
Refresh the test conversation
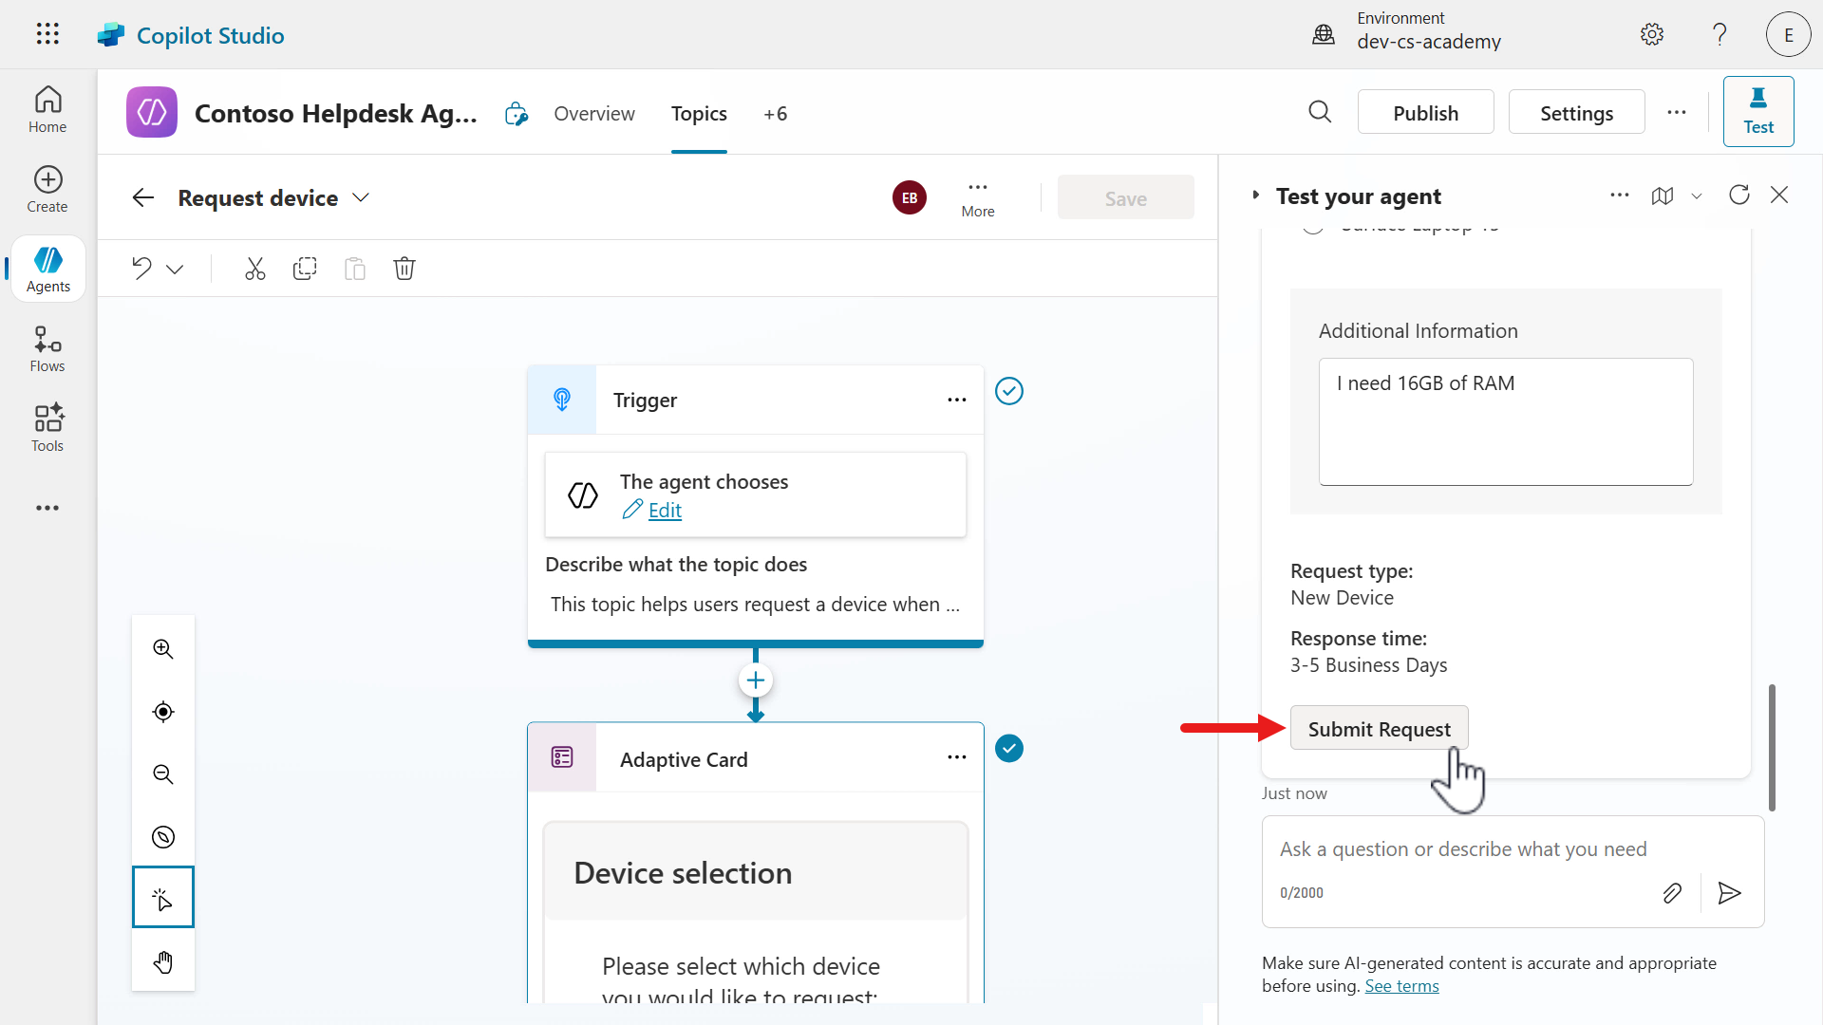point(1738,196)
